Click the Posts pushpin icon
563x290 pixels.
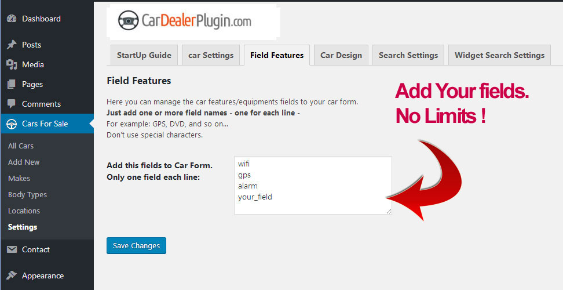click(12, 45)
